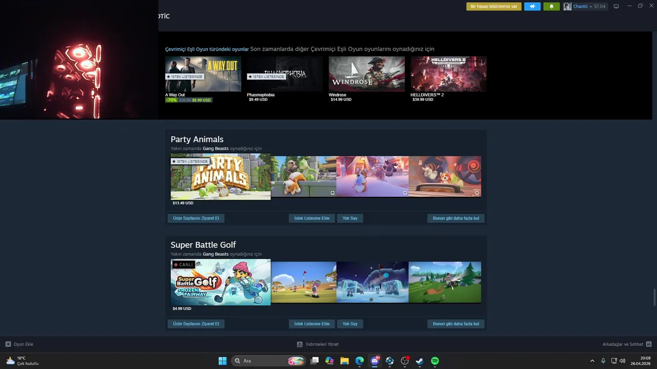Screen dimensions: 657x369
Task: Click the A Way Out -70% discount price
Action: click(188, 100)
